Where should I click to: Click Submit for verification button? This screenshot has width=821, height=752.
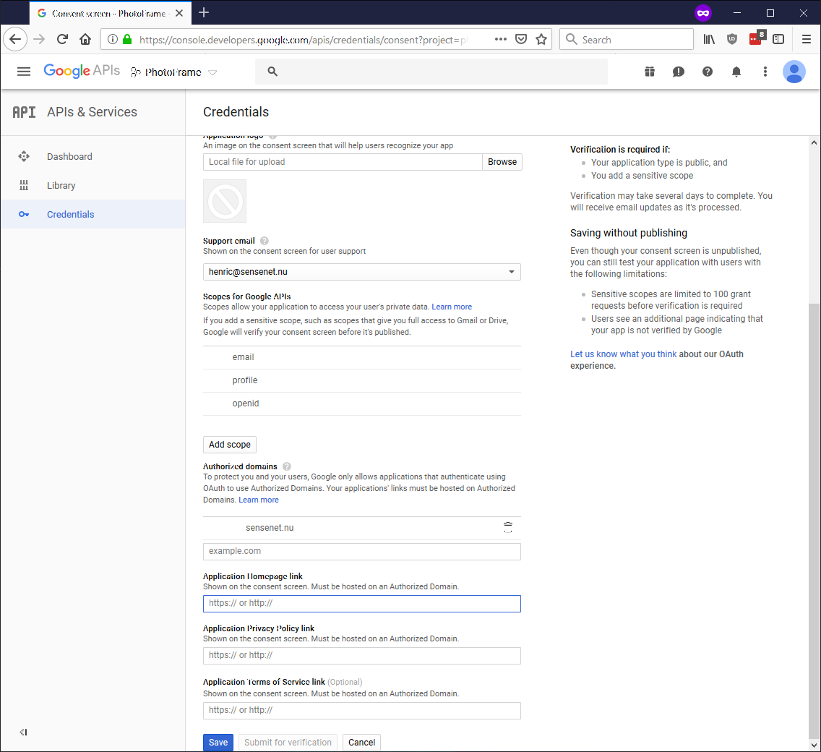[x=288, y=743]
